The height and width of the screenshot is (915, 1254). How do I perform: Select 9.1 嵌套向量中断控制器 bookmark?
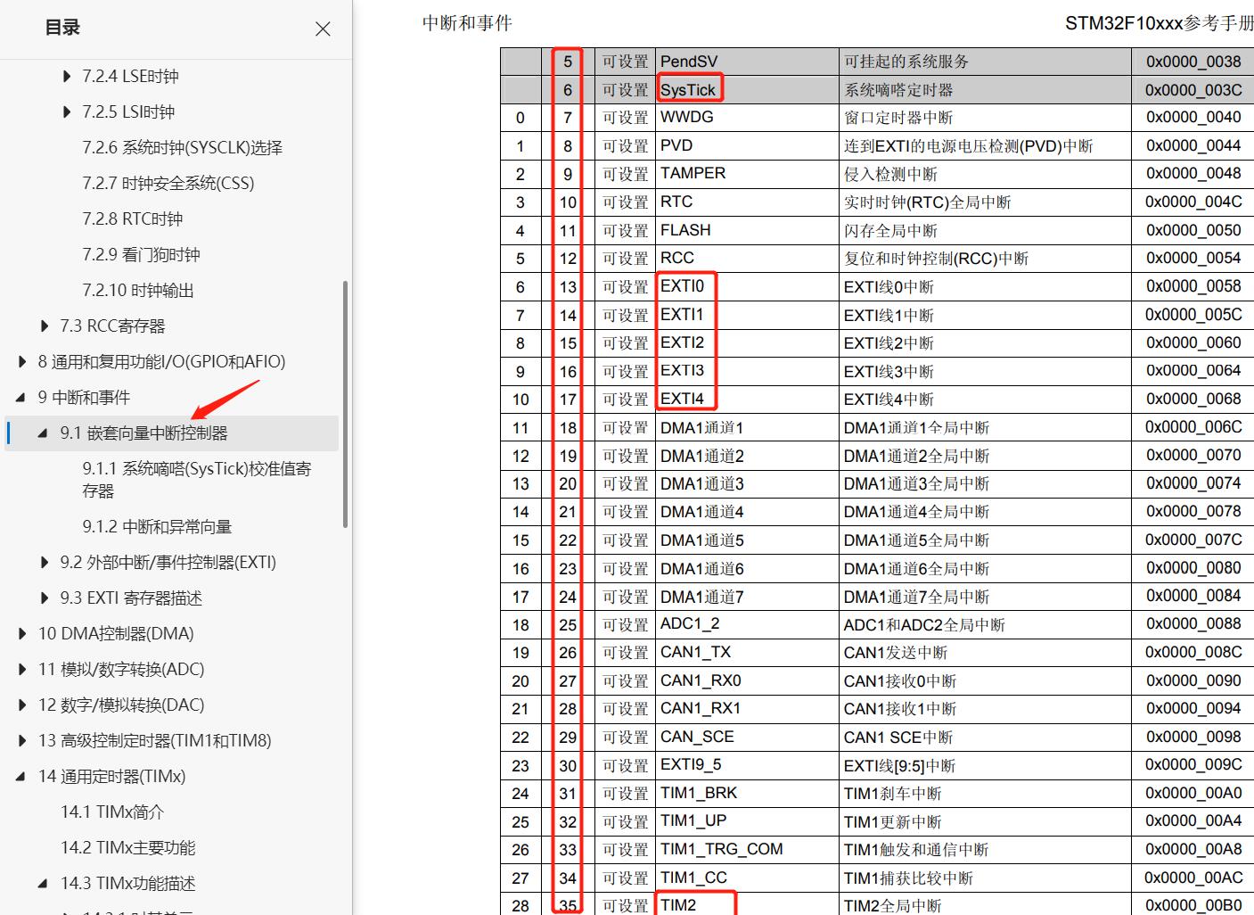[x=143, y=433]
